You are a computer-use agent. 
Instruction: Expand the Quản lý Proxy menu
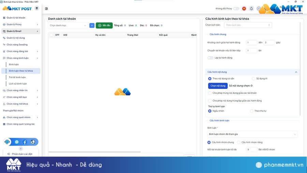pyautogui.click(x=20, y=24)
